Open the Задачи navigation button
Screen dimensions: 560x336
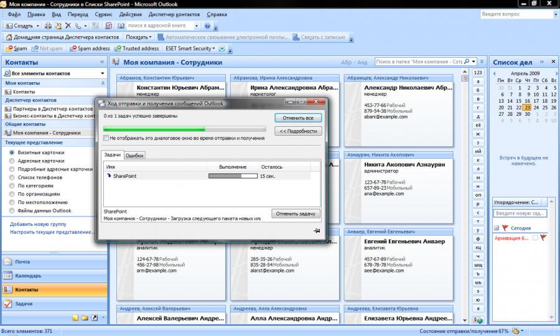tap(54, 304)
